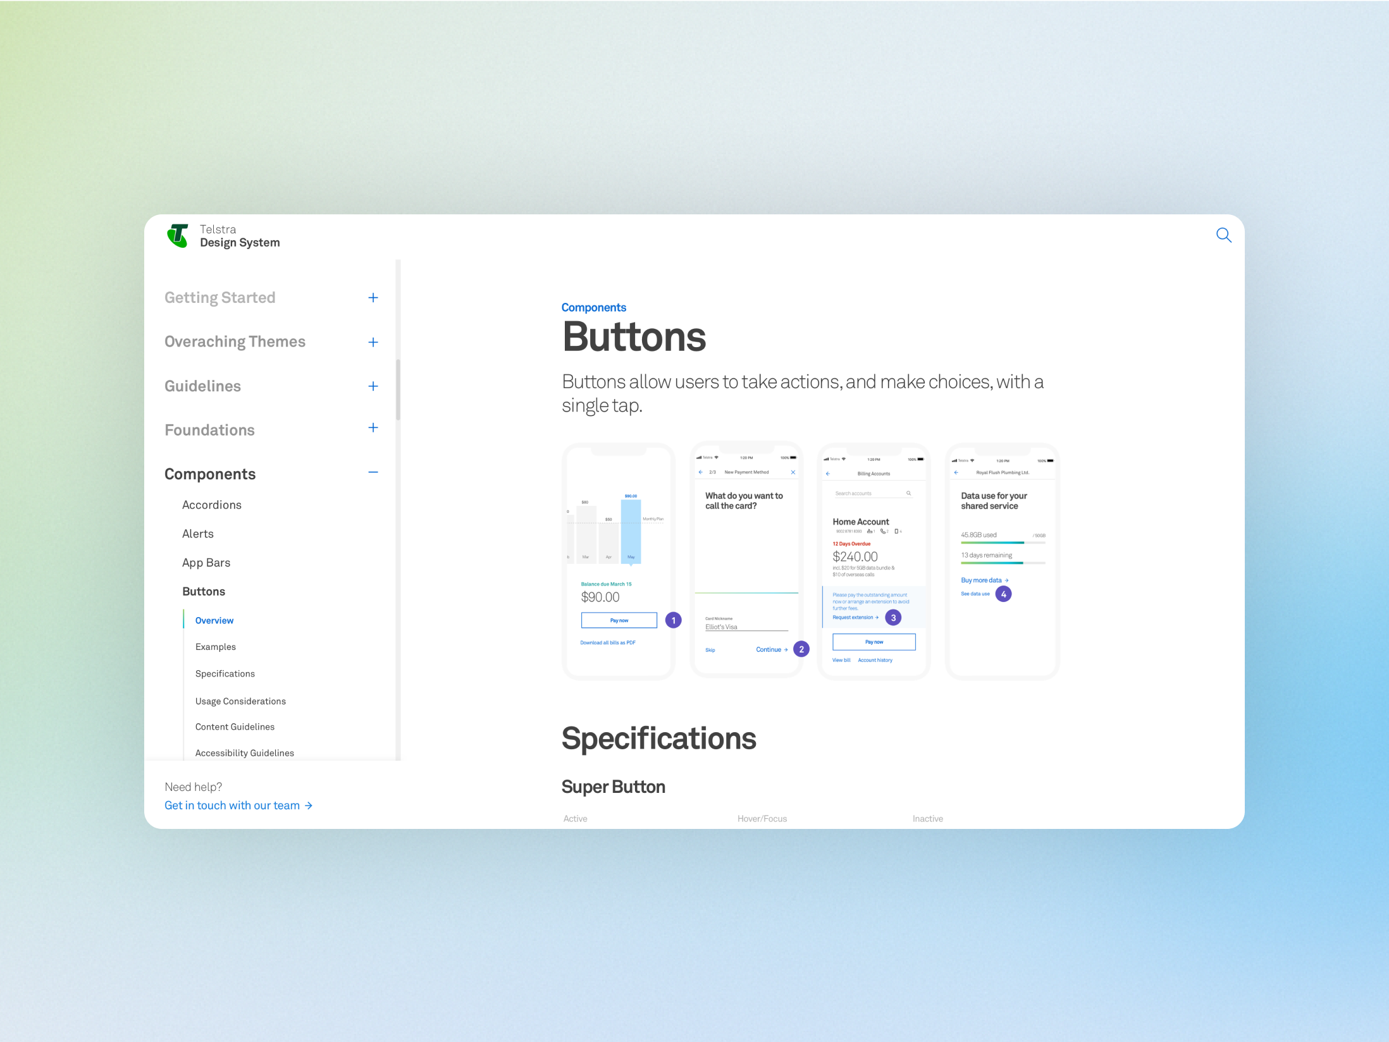This screenshot has height=1042, width=1389.
Task: Click arrow icon beside Get in touch
Action: [x=309, y=806]
